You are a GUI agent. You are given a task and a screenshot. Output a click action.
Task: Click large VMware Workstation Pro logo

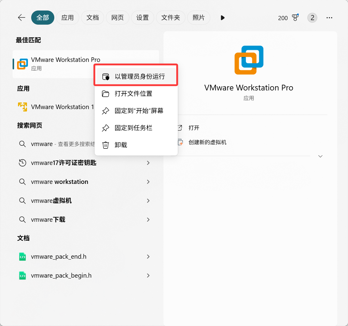coord(249,60)
